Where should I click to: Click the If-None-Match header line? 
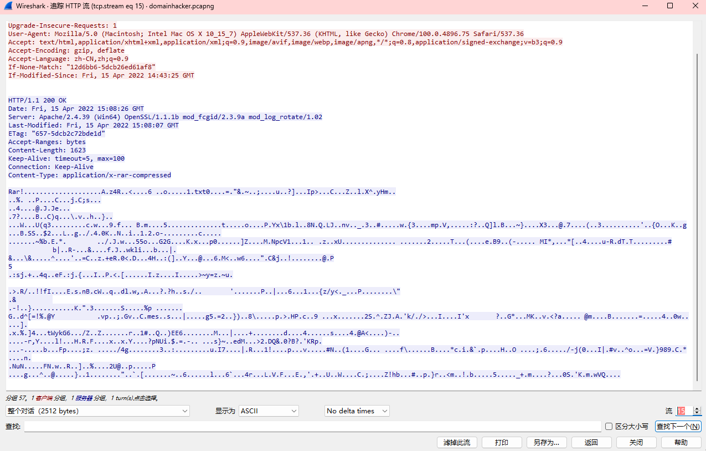click(82, 67)
